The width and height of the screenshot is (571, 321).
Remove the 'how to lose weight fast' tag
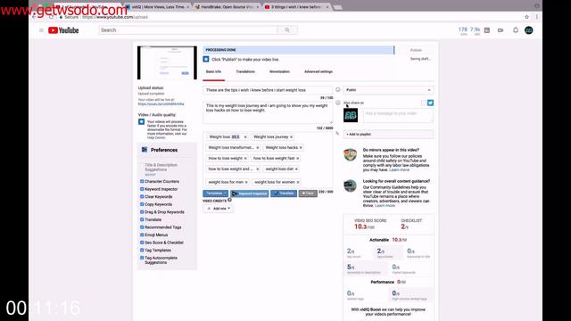297,159
